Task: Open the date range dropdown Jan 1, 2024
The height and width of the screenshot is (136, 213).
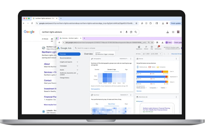Action: point(152,54)
